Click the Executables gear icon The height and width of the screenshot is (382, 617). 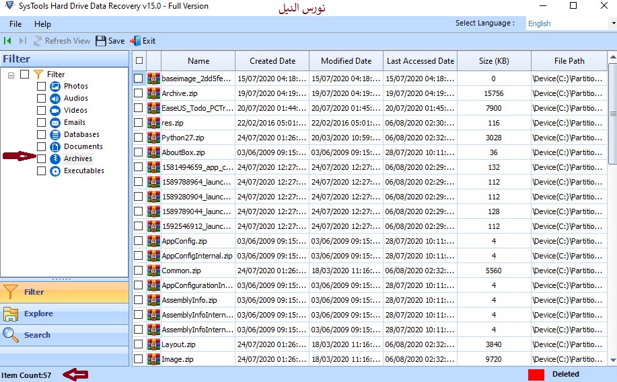click(x=55, y=171)
